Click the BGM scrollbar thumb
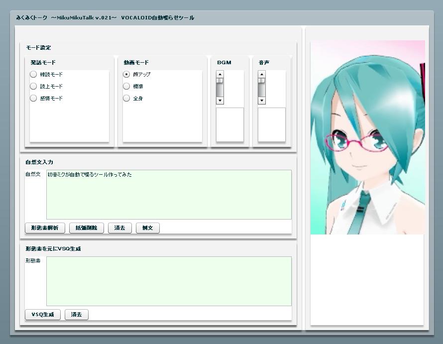Image resolution: width=443 pixels, height=344 pixels. (x=220, y=81)
